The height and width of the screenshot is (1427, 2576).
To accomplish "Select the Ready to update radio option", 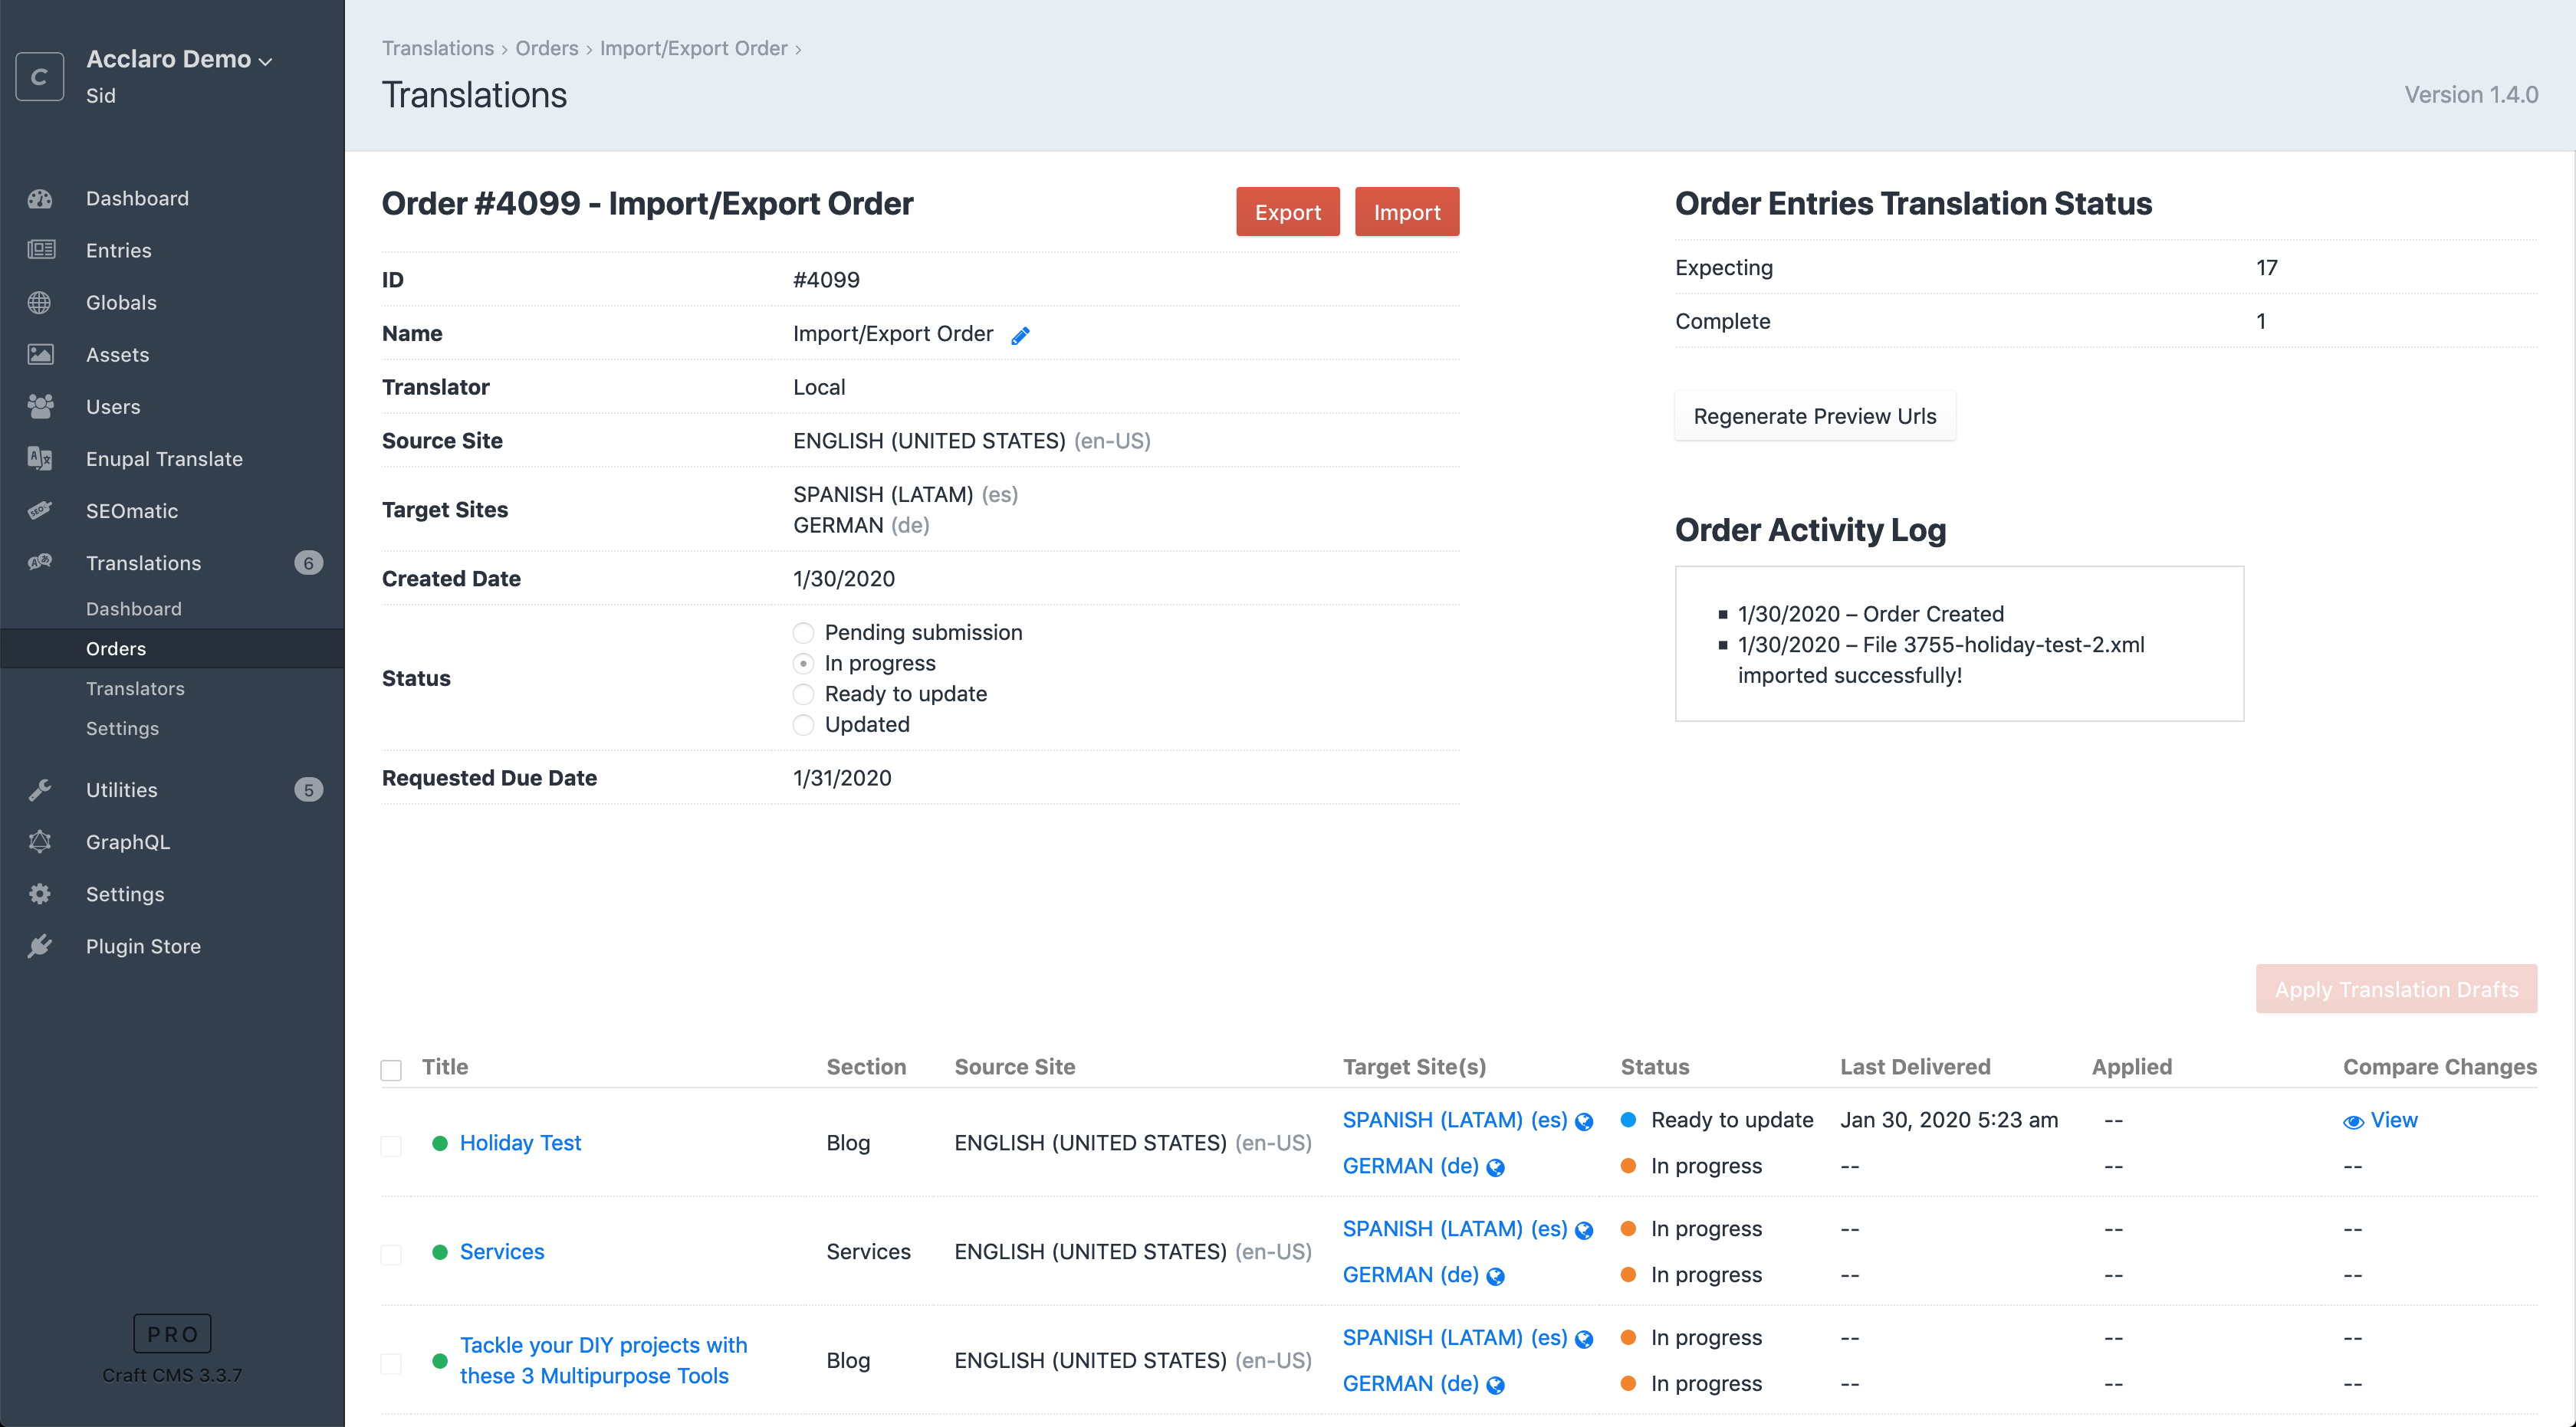I will (803, 694).
